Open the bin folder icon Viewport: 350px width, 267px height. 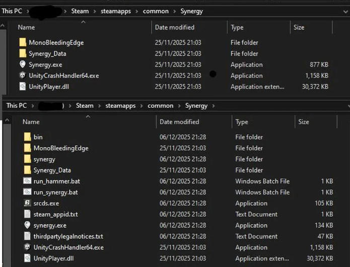point(27,137)
